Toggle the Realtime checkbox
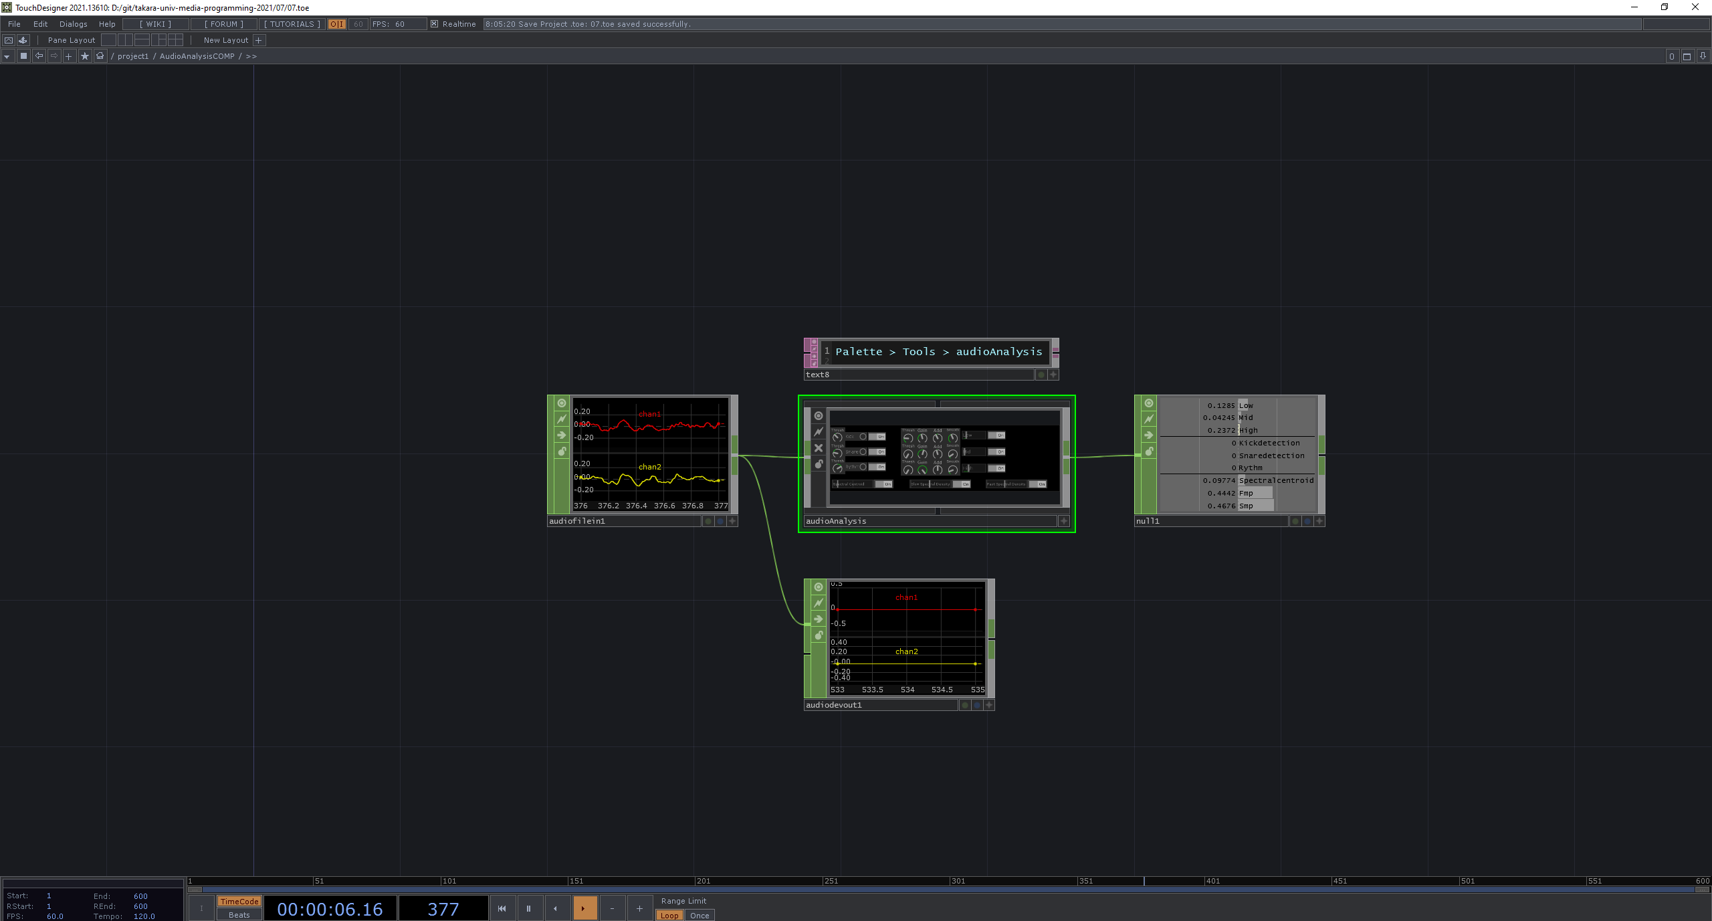The width and height of the screenshot is (1712, 921). [x=434, y=24]
